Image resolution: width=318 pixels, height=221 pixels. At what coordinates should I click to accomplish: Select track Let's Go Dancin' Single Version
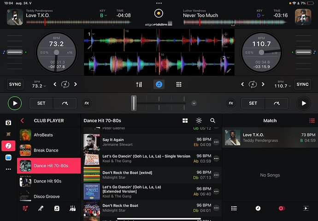point(151,159)
